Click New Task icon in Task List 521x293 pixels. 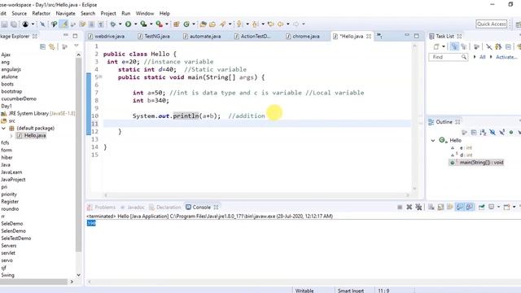tap(436, 46)
